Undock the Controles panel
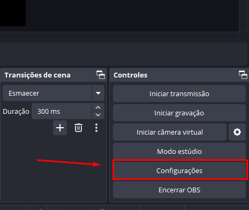This screenshot has width=249, height=210. pyautogui.click(x=243, y=75)
